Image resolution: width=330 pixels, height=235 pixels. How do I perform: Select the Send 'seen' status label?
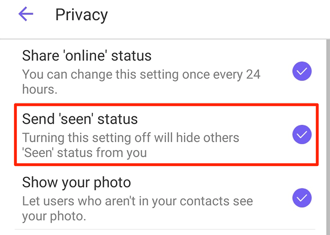point(80,118)
